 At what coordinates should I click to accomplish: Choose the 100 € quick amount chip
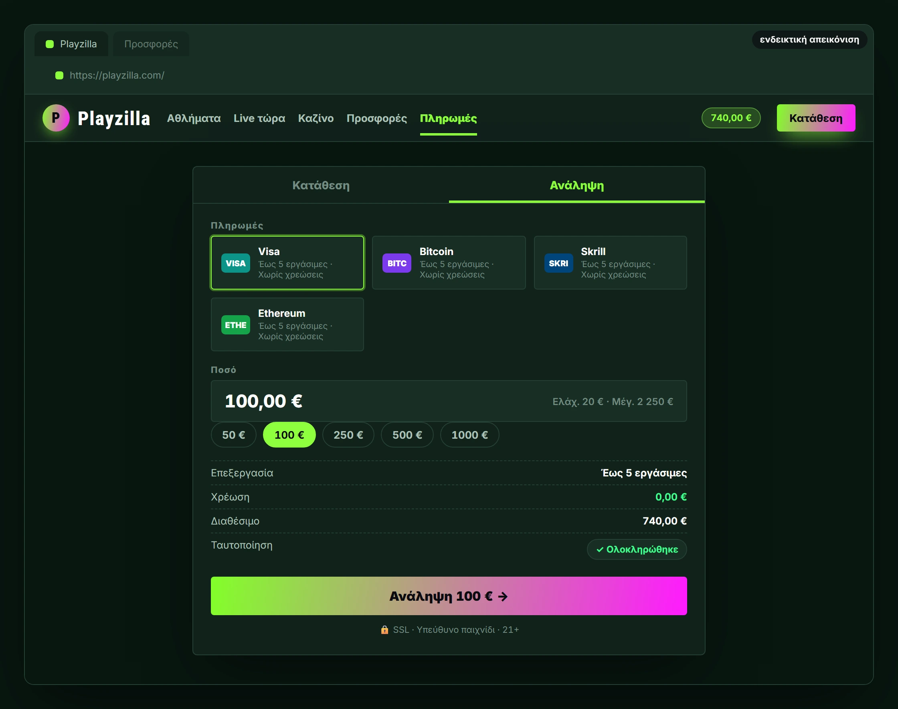pos(289,435)
